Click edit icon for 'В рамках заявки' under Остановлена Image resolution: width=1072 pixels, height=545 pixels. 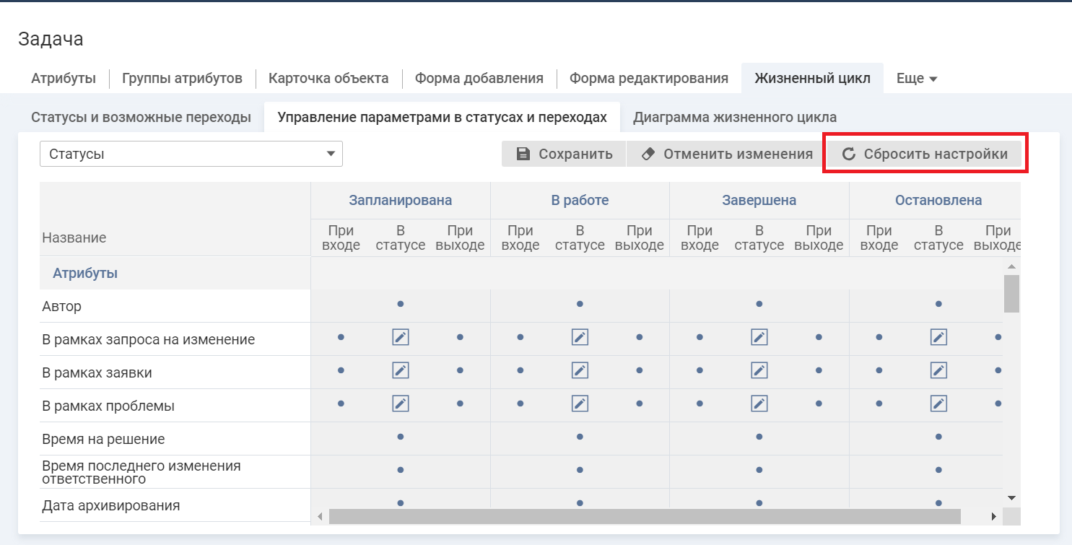pos(938,370)
